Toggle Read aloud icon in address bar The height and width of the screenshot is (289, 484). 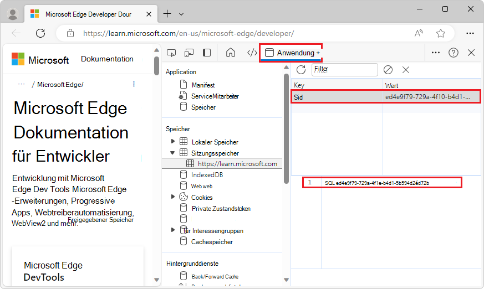click(419, 33)
